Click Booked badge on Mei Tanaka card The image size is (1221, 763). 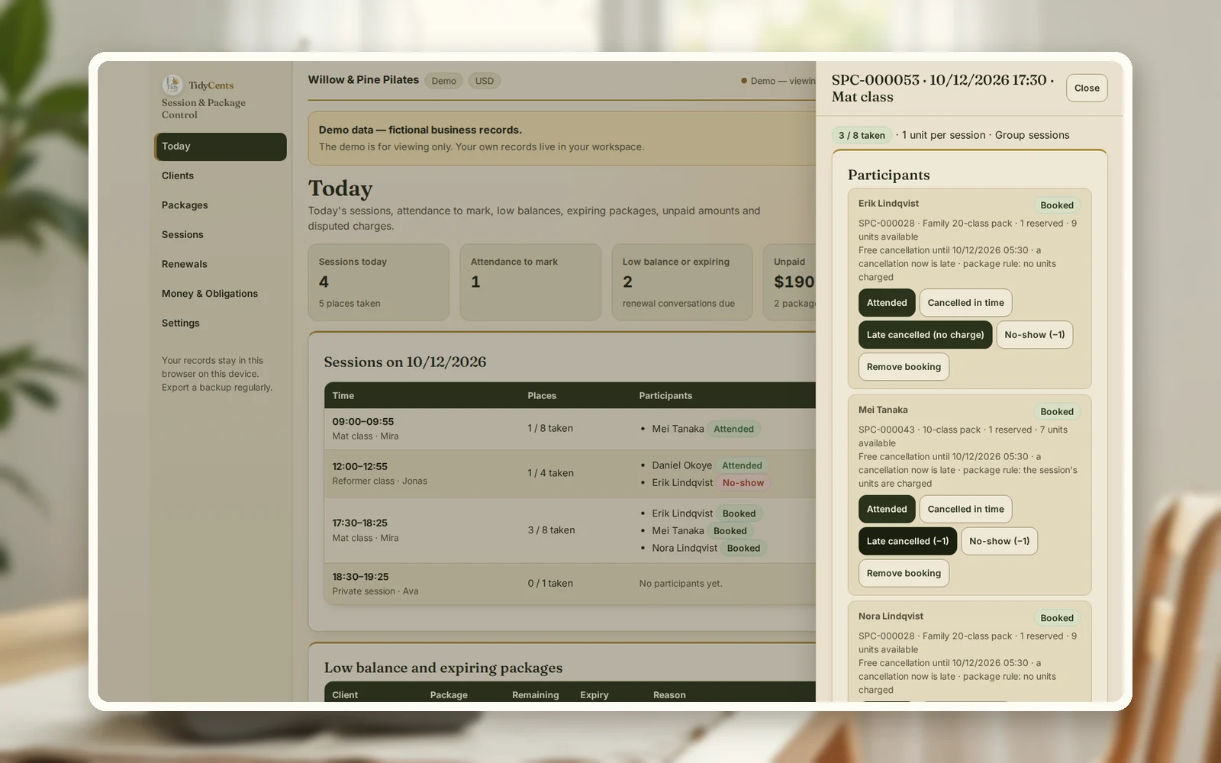(1057, 412)
